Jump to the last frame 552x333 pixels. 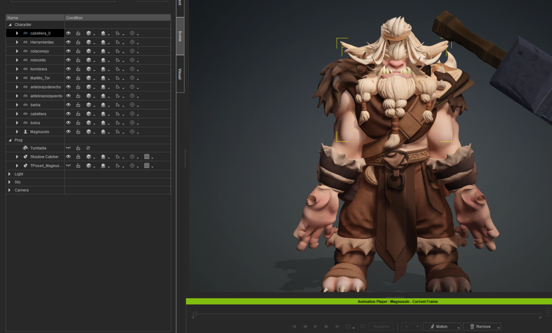(x=337, y=326)
